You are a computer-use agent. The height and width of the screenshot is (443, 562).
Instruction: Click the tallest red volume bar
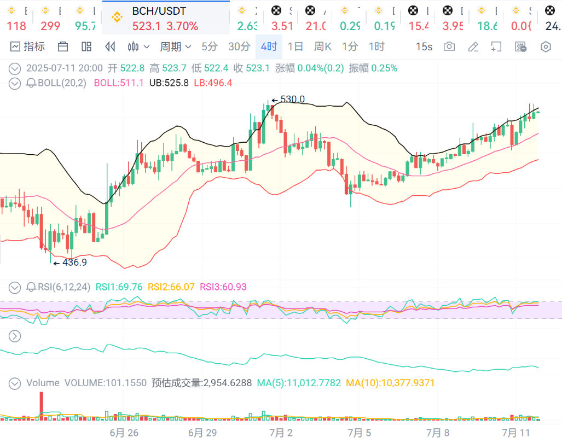click(41, 406)
